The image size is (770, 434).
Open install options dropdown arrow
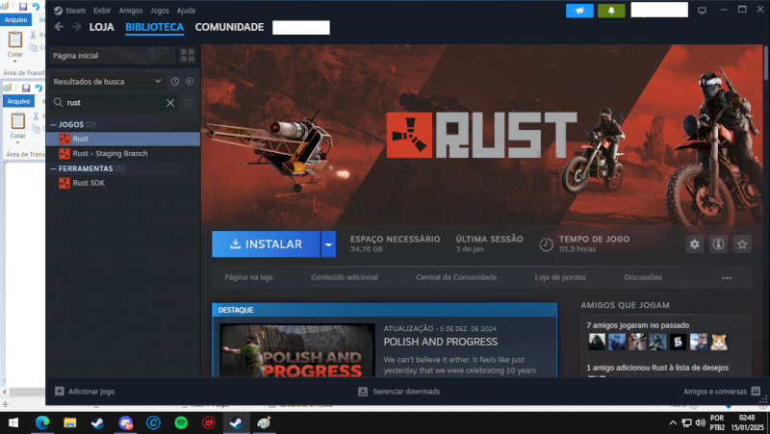pyautogui.click(x=328, y=244)
